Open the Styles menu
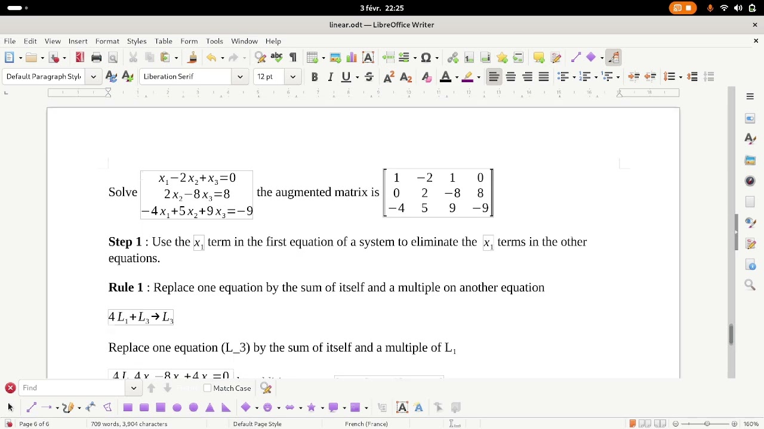This screenshot has height=429, width=764. click(x=137, y=41)
